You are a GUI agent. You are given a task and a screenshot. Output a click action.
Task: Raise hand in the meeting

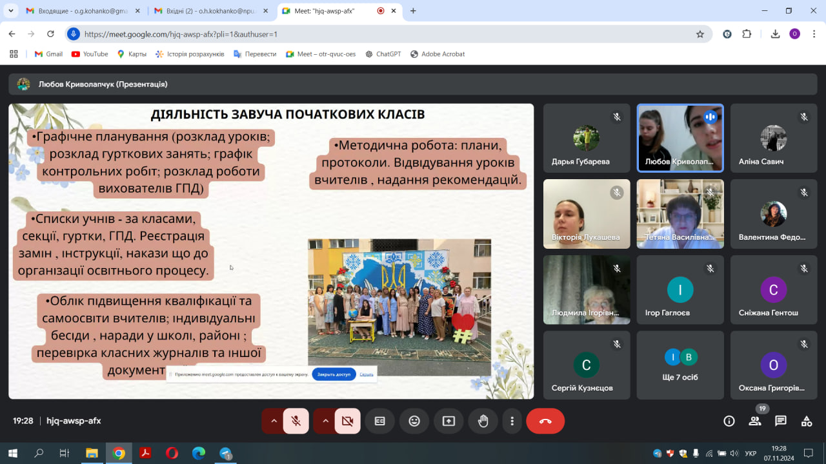click(x=483, y=421)
